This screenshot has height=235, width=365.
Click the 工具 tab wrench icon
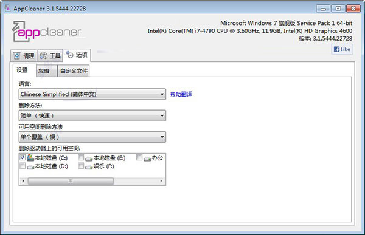(43, 56)
